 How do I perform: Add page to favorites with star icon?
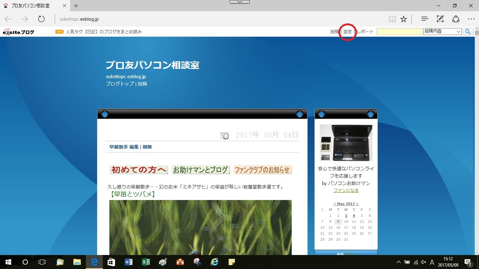pos(404,19)
